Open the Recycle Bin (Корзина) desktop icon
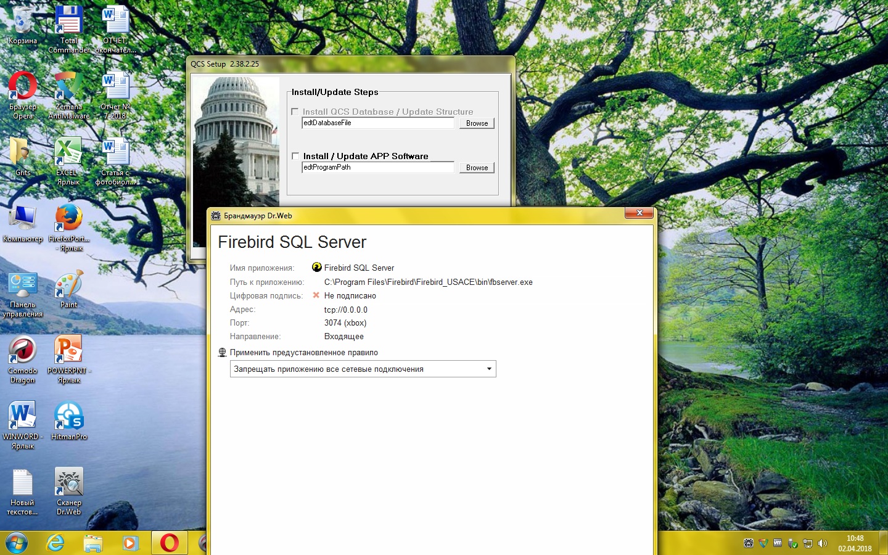This screenshot has height=555, width=888. click(23, 26)
